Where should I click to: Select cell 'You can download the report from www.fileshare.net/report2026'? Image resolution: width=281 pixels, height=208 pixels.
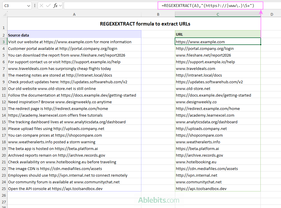pyautogui.click(x=74, y=55)
